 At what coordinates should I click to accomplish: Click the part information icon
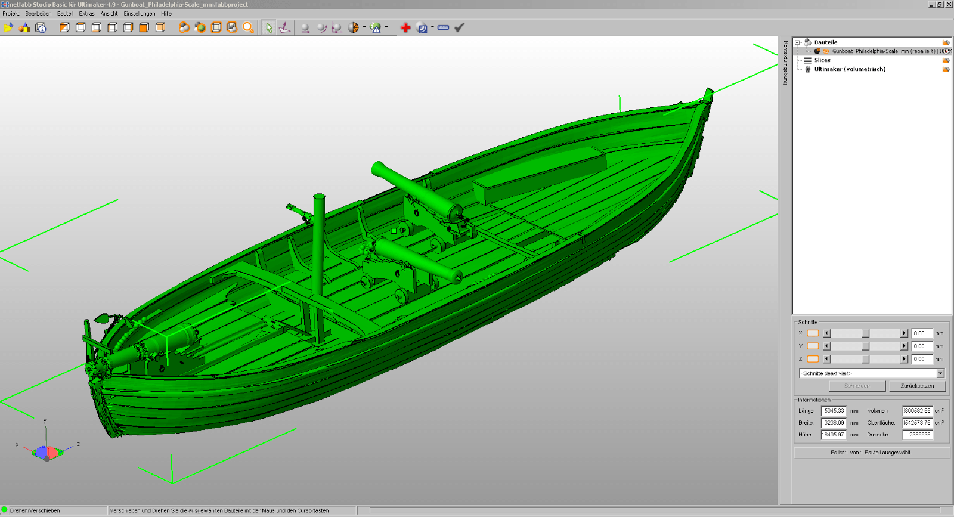41,27
